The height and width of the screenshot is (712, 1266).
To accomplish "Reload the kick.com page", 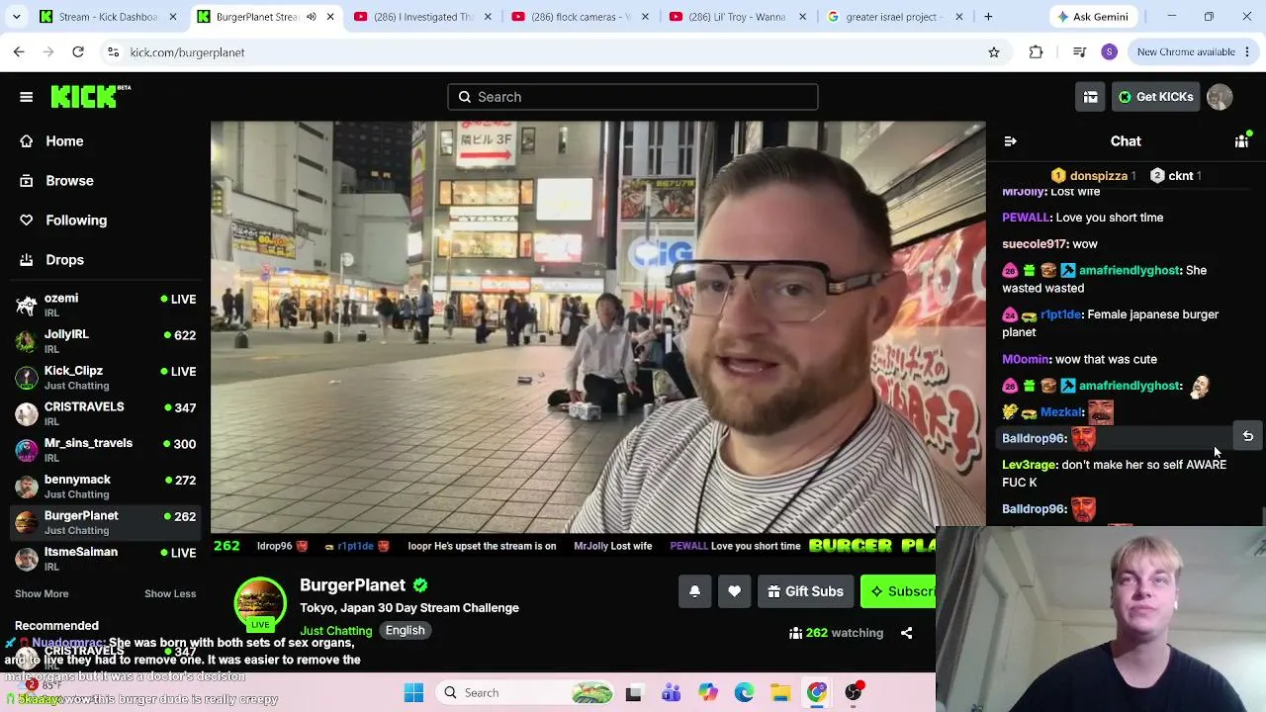I will [78, 52].
